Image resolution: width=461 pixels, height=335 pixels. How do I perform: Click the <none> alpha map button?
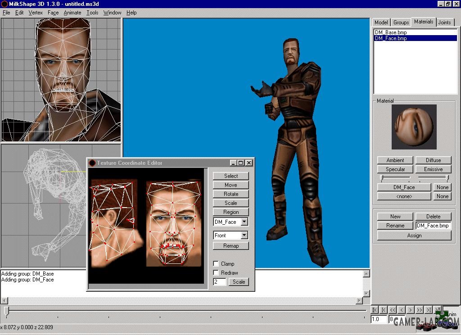click(404, 196)
